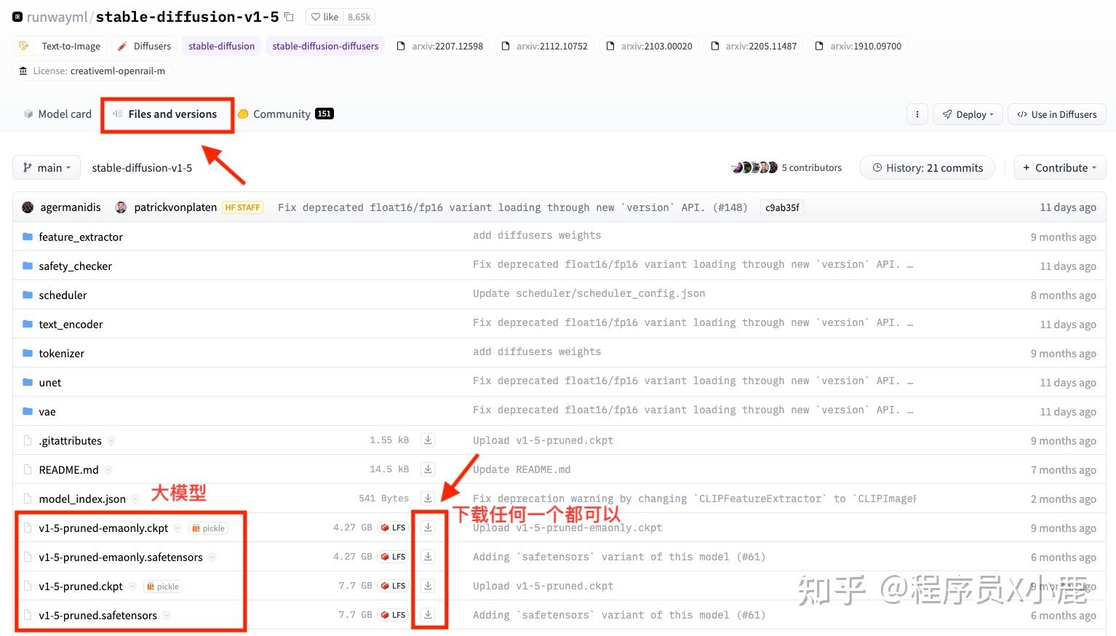
Task: Click the commit hash c9ab35f
Action: coord(781,207)
